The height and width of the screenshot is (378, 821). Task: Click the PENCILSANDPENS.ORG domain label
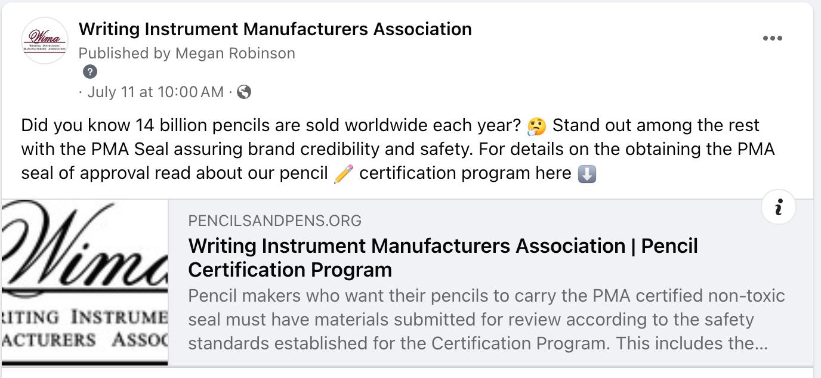point(274,221)
